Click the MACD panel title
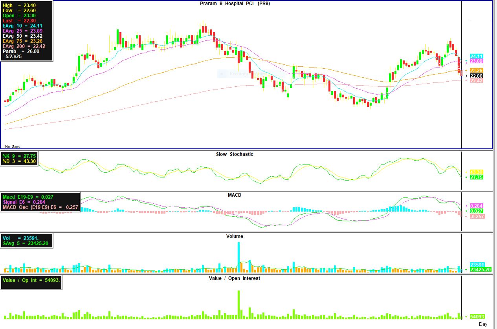 (x=235, y=195)
